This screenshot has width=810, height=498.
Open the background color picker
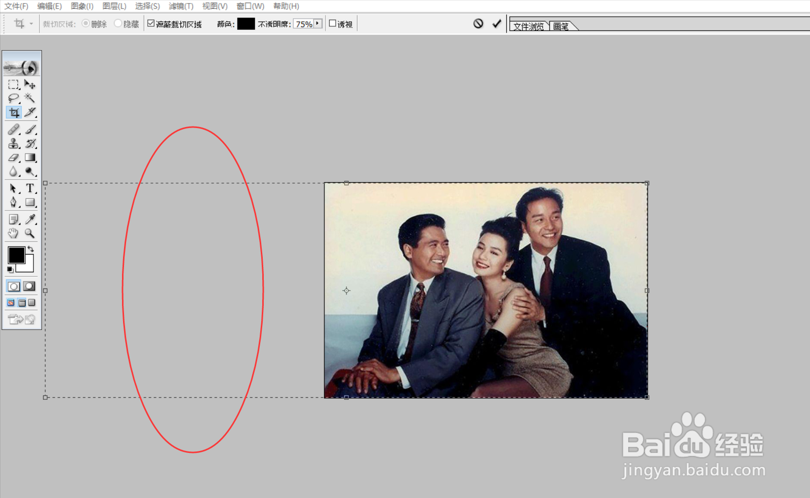[x=29, y=268]
